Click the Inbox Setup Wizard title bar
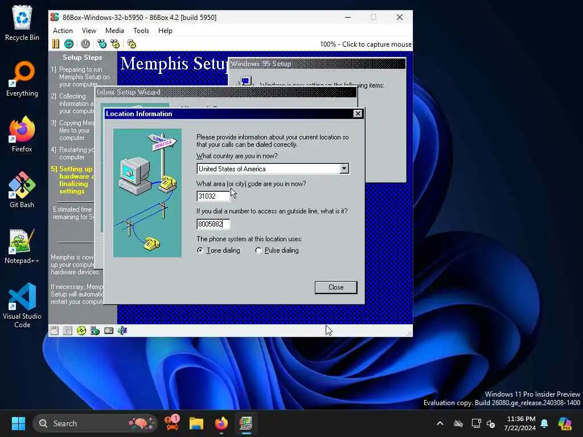Viewport: 583px width, 437px height. pos(225,92)
